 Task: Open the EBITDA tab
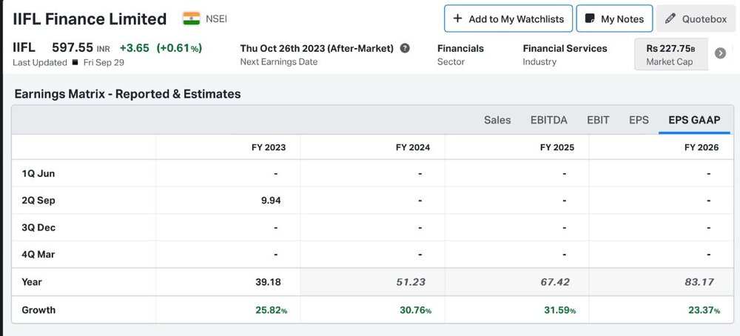click(x=549, y=120)
